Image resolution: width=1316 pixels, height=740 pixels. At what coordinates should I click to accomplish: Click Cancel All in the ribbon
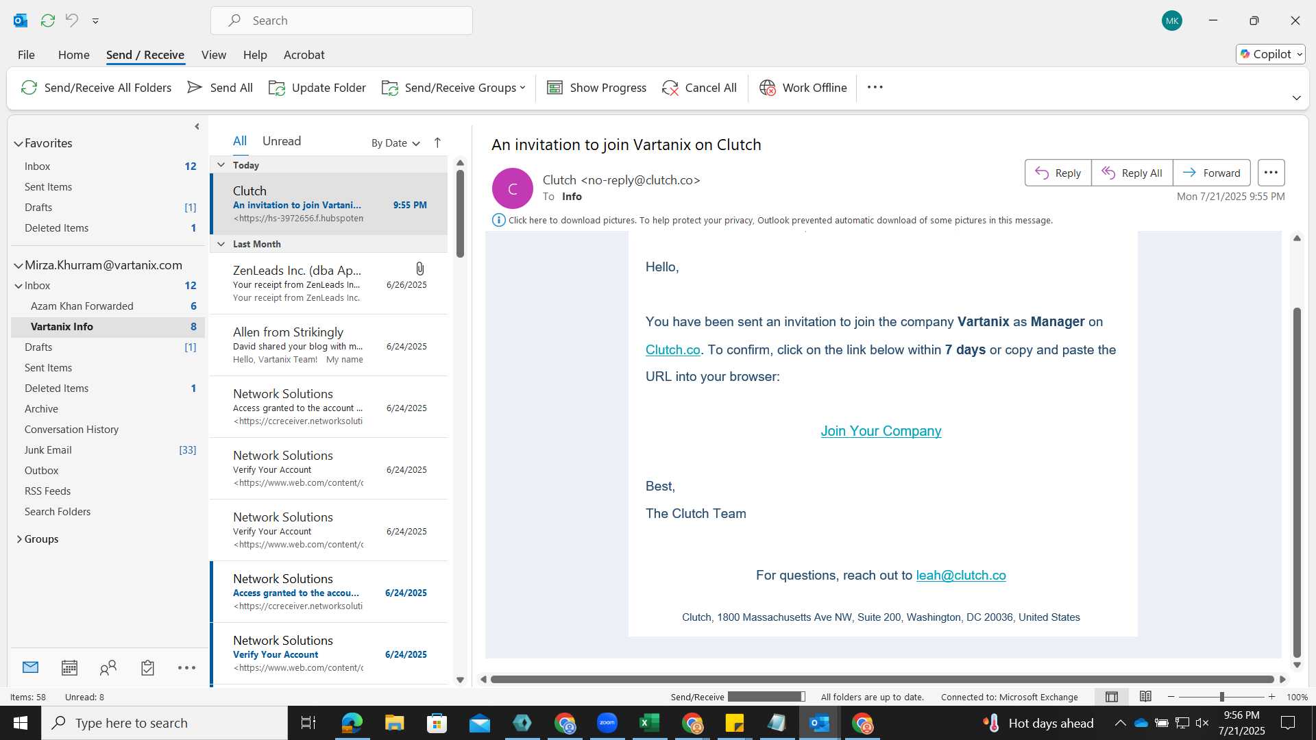[699, 87]
